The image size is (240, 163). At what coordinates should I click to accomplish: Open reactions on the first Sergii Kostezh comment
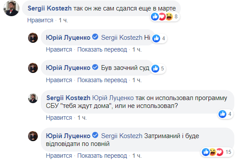coord(165,17)
